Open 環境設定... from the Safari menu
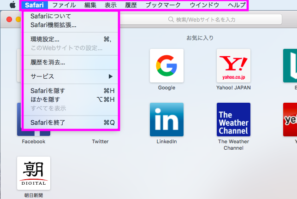Screen dimensions: 297x199 tap(71, 39)
